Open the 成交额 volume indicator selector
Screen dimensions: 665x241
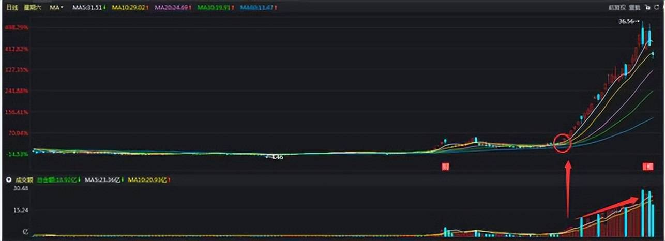click(x=23, y=179)
